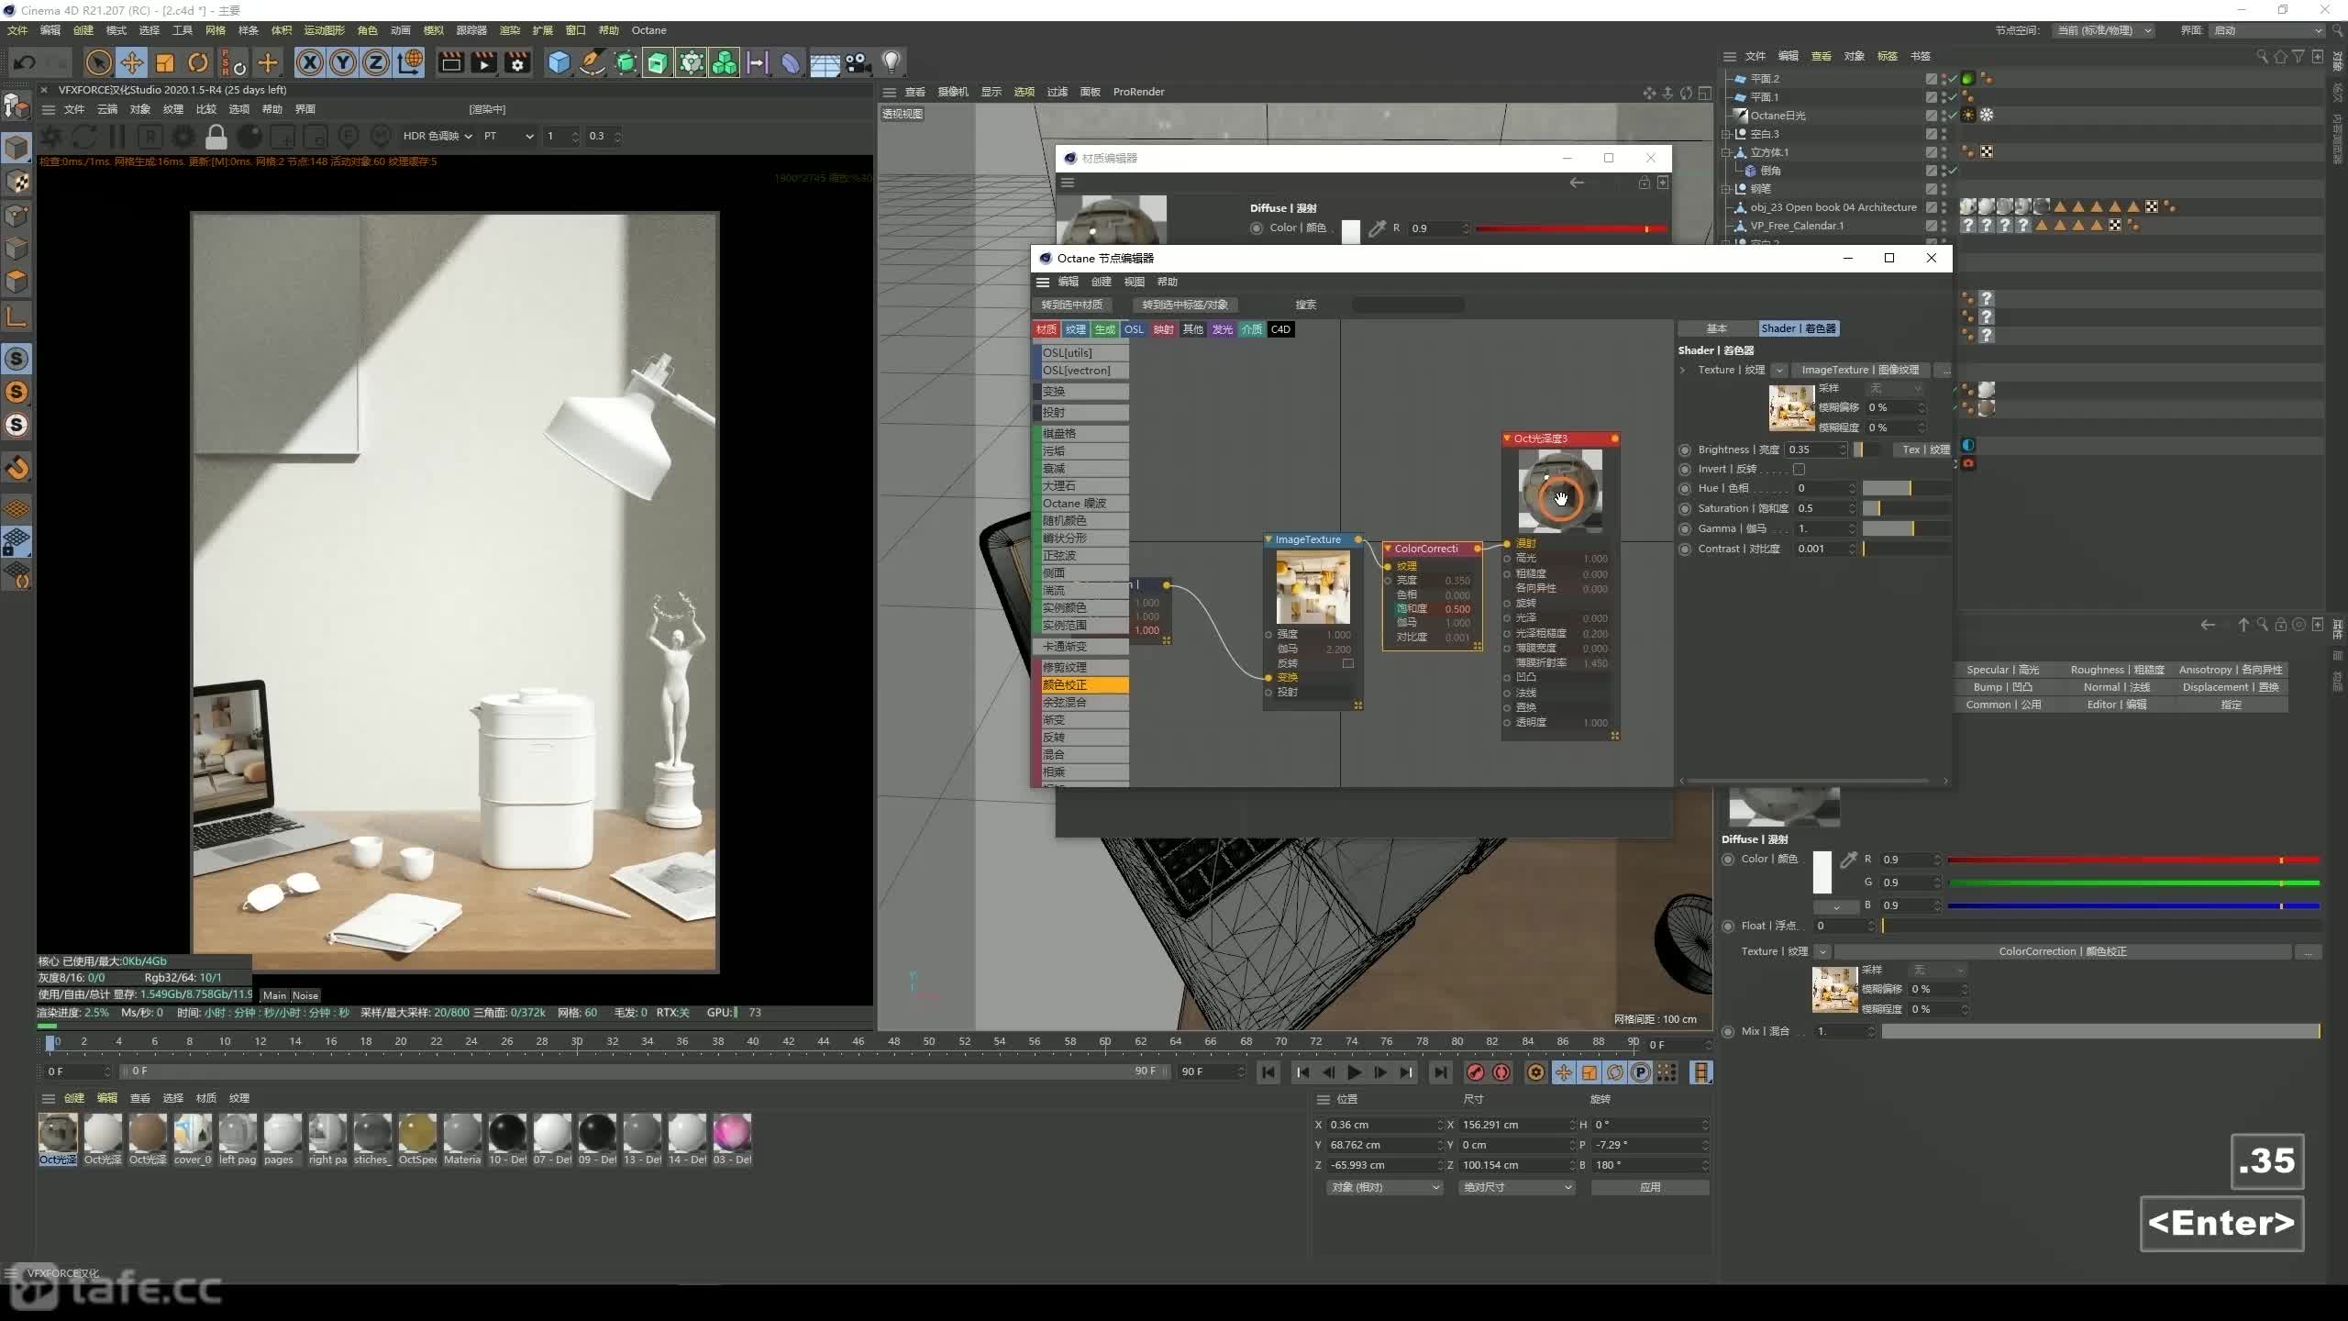Toggle the Gamma 伽马 animation dot
Viewport: 2348px width, 1321px height.
click(1685, 528)
